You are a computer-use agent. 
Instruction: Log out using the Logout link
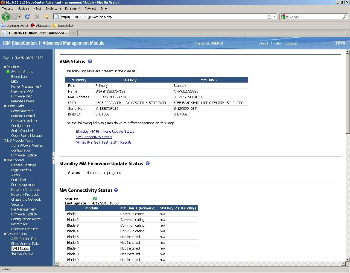click(291, 43)
